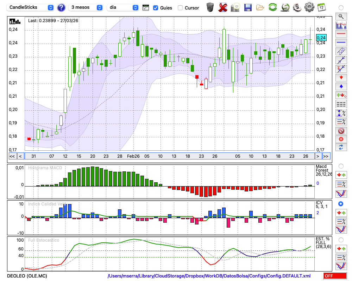Click the green refresh arrows icon

tap(272, 7)
